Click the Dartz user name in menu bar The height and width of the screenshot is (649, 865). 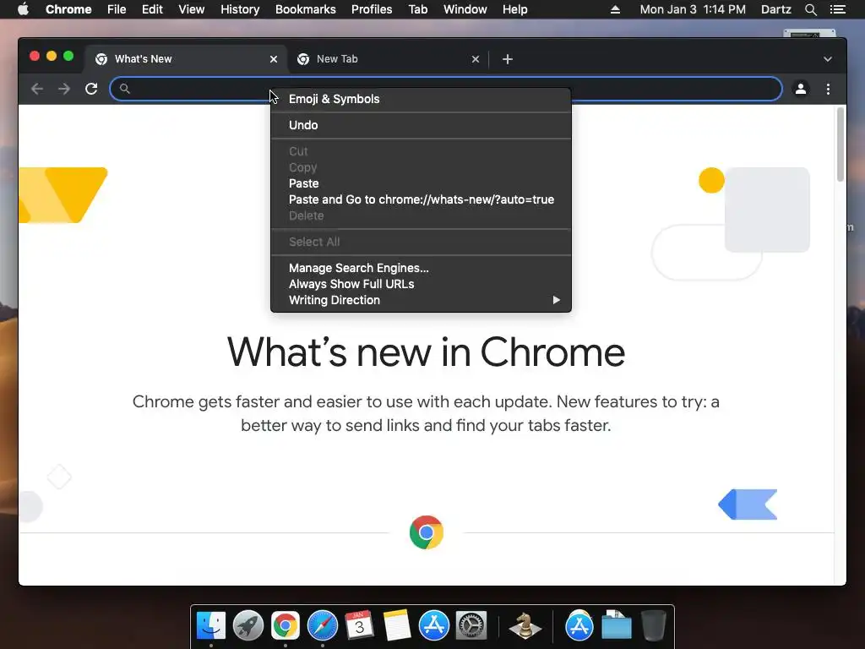pos(775,9)
